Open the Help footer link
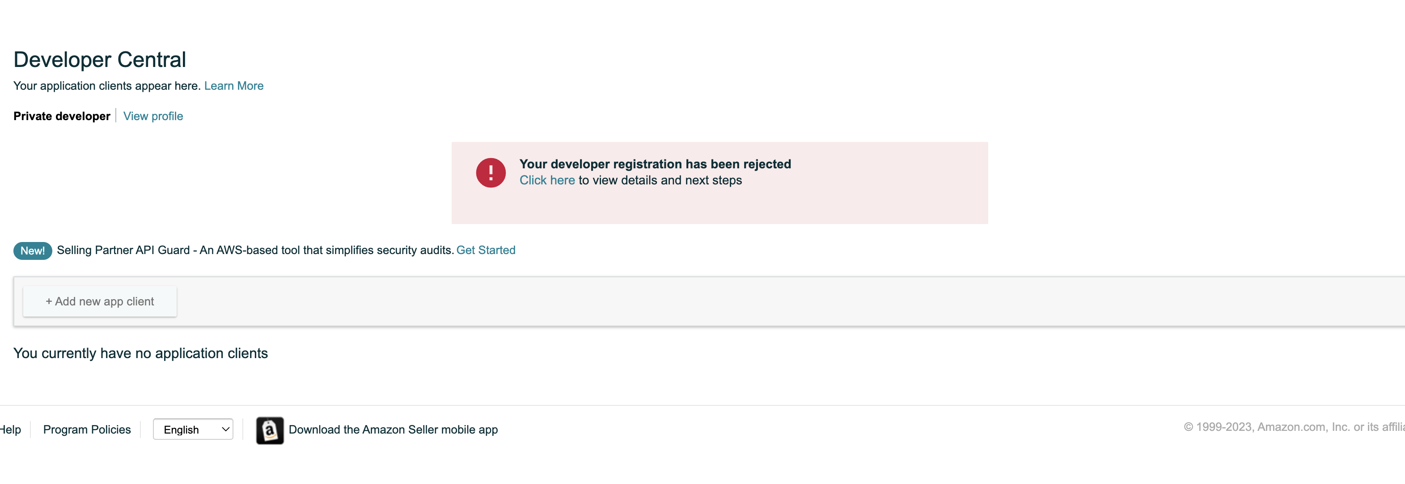Screen dimensions: 1405x484 coord(10,430)
